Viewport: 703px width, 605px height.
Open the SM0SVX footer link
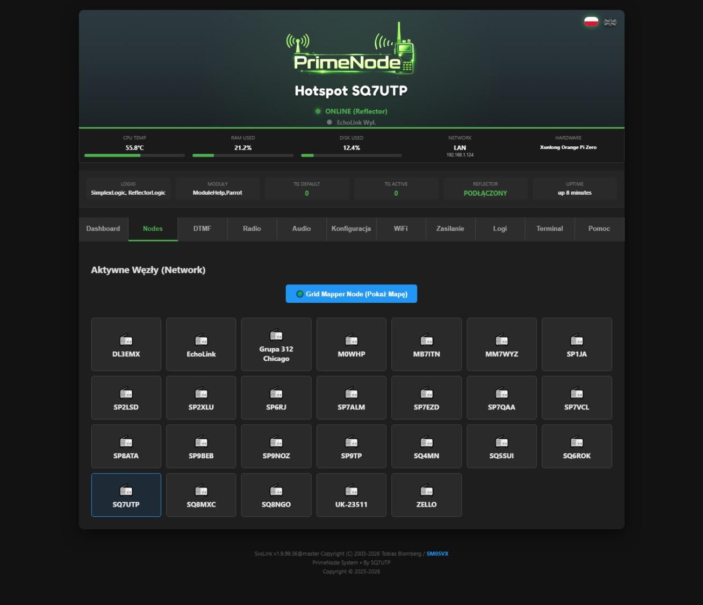(437, 553)
